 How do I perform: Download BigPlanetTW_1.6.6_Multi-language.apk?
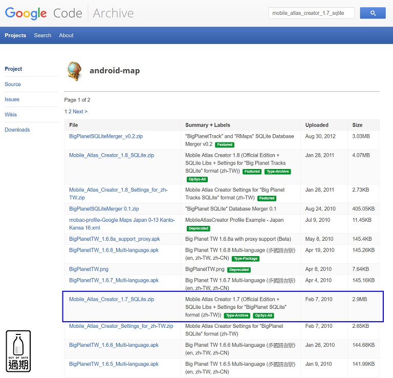click(x=114, y=345)
